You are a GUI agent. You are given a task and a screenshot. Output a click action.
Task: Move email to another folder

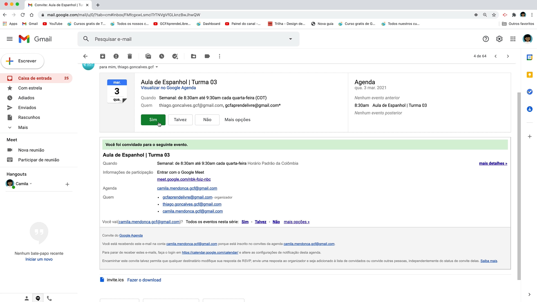click(x=194, y=56)
